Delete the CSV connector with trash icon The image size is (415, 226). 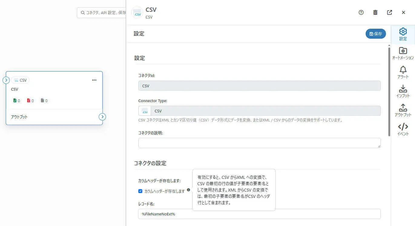coord(375,12)
